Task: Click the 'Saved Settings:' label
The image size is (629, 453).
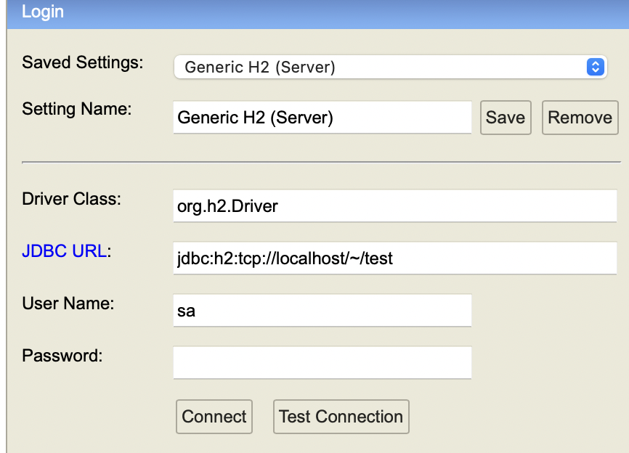Action: [83, 62]
